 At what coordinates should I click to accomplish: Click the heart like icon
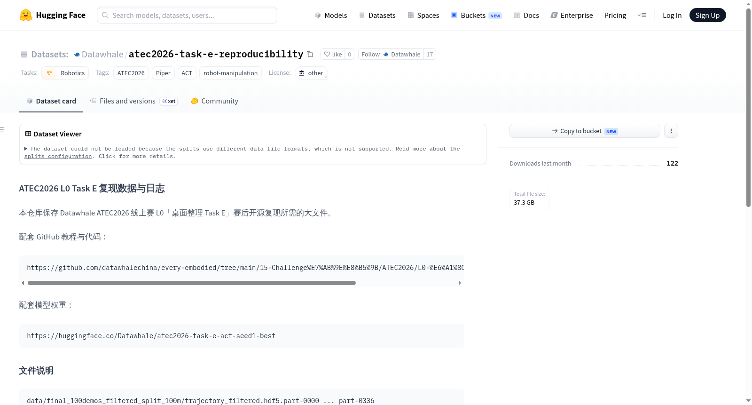(x=327, y=54)
